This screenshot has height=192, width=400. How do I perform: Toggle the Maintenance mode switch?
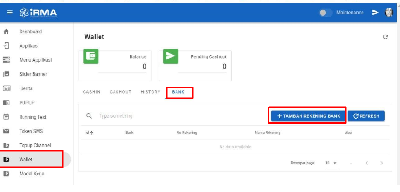tap(325, 13)
